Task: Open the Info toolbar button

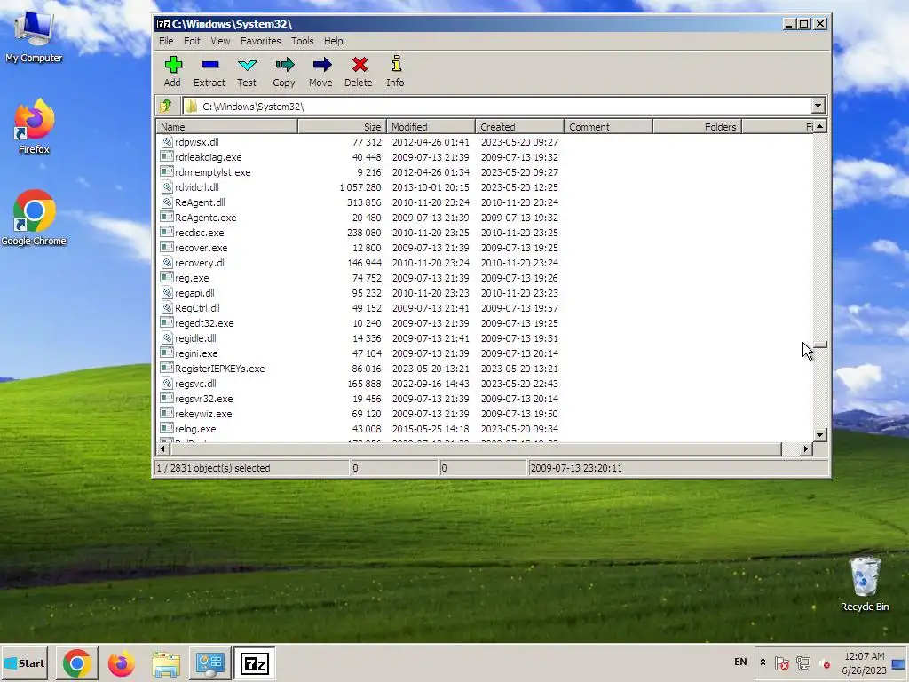Action: click(396, 72)
